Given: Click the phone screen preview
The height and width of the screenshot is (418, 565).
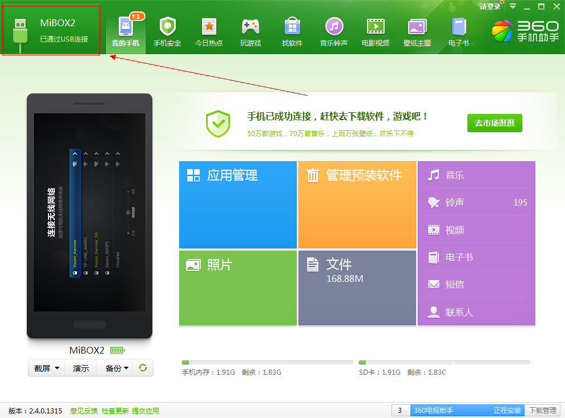Looking at the screenshot, I should point(90,212).
